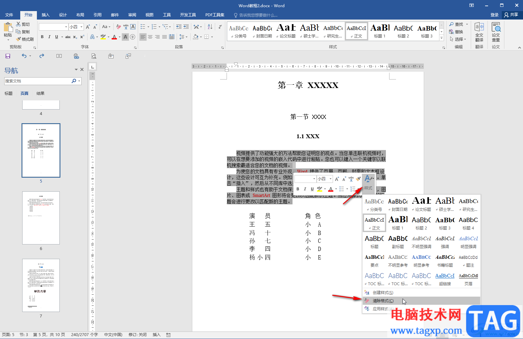Click the Tell Me search box in the ribbon
This screenshot has height=339, width=523.
click(256, 15)
